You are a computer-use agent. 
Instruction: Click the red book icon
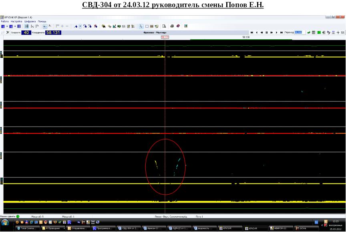[x=178, y=26]
